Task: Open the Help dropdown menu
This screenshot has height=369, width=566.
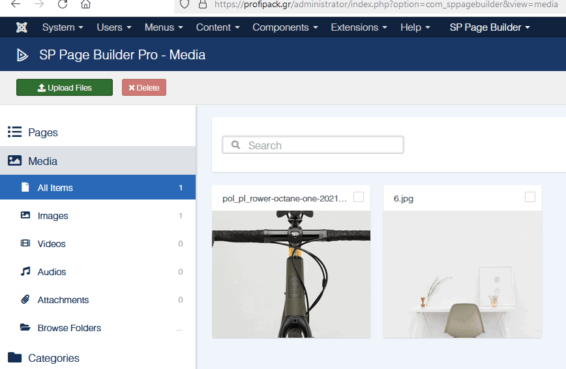Action: 415,27
